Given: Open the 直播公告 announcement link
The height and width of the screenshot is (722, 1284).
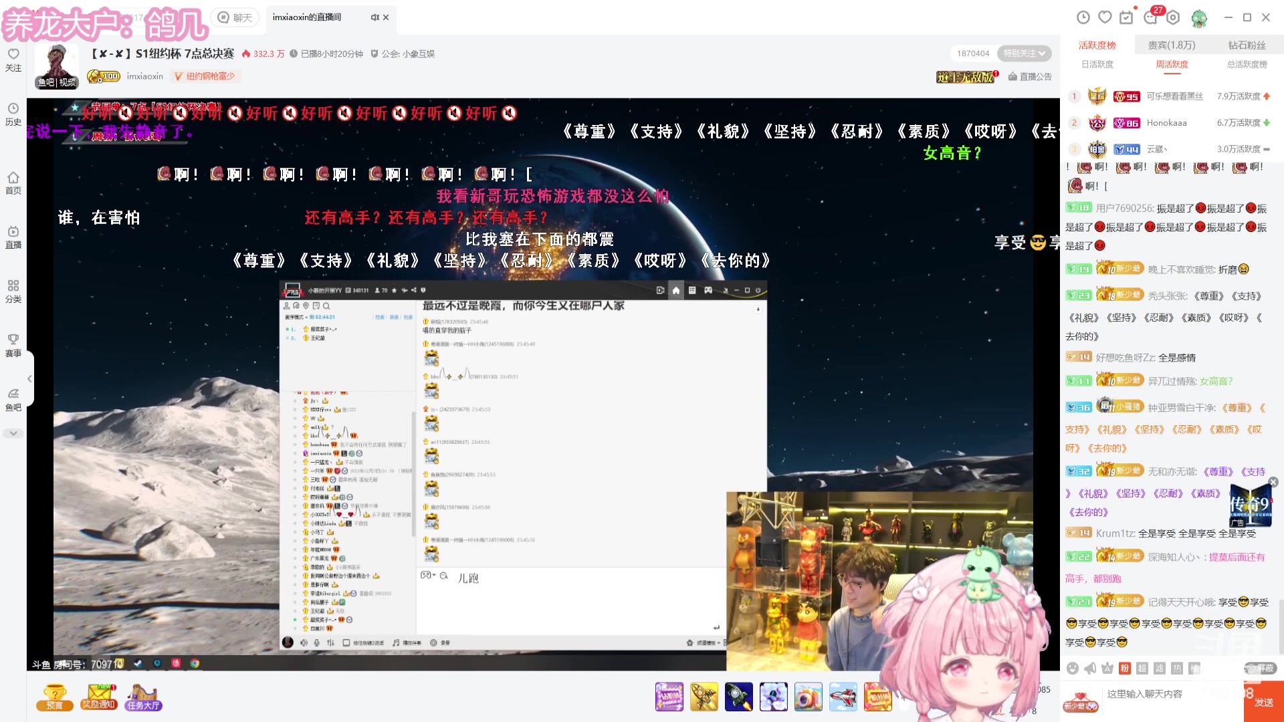Looking at the screenshot, I should (x=1030, y=77).
